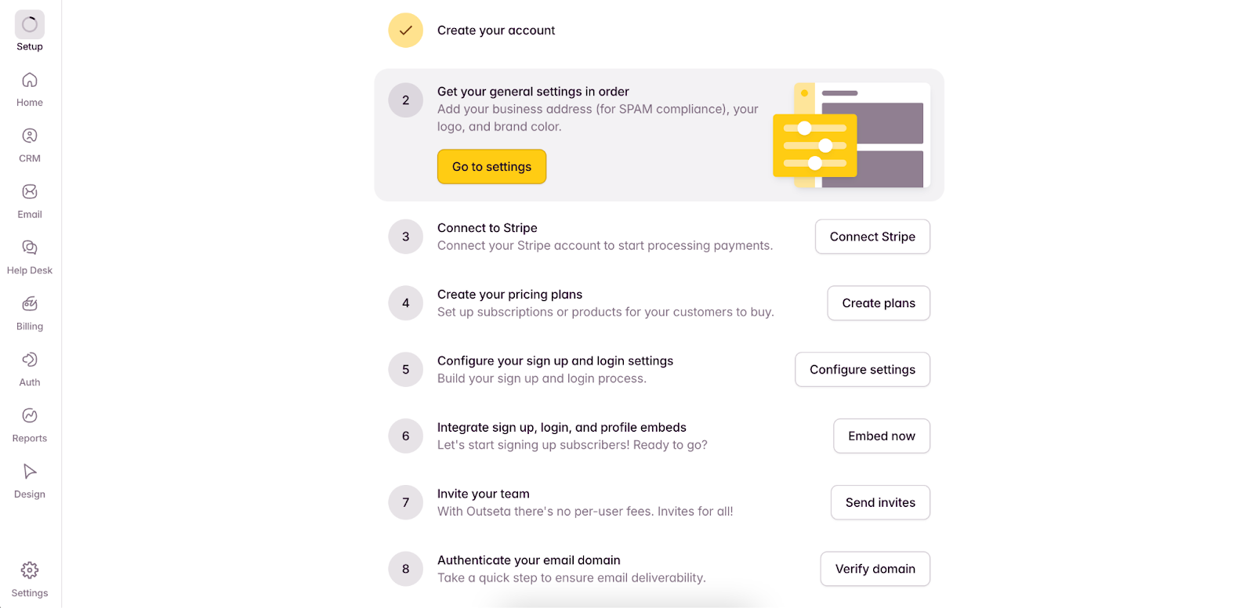Open the Design section

(29, 480)
